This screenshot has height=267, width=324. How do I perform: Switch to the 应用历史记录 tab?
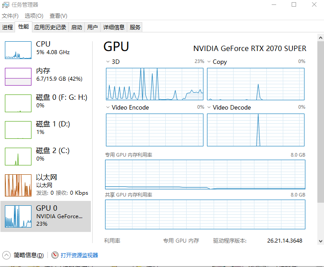pyautogui.click(x=50, y=27)
